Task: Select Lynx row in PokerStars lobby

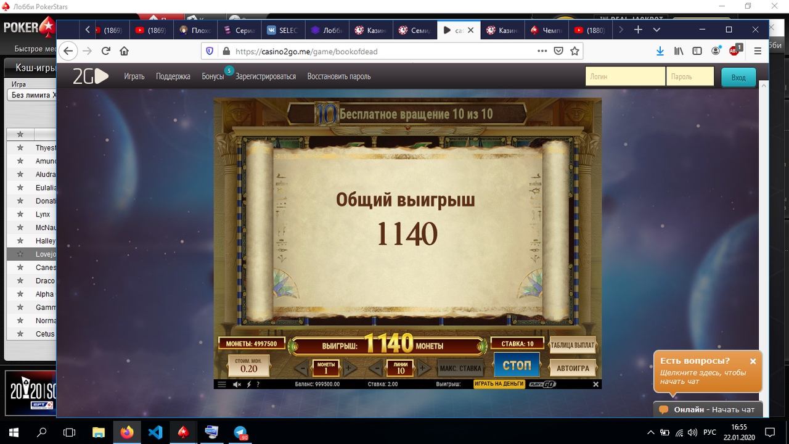Action: pyautogui.click(x=31, y=214)
